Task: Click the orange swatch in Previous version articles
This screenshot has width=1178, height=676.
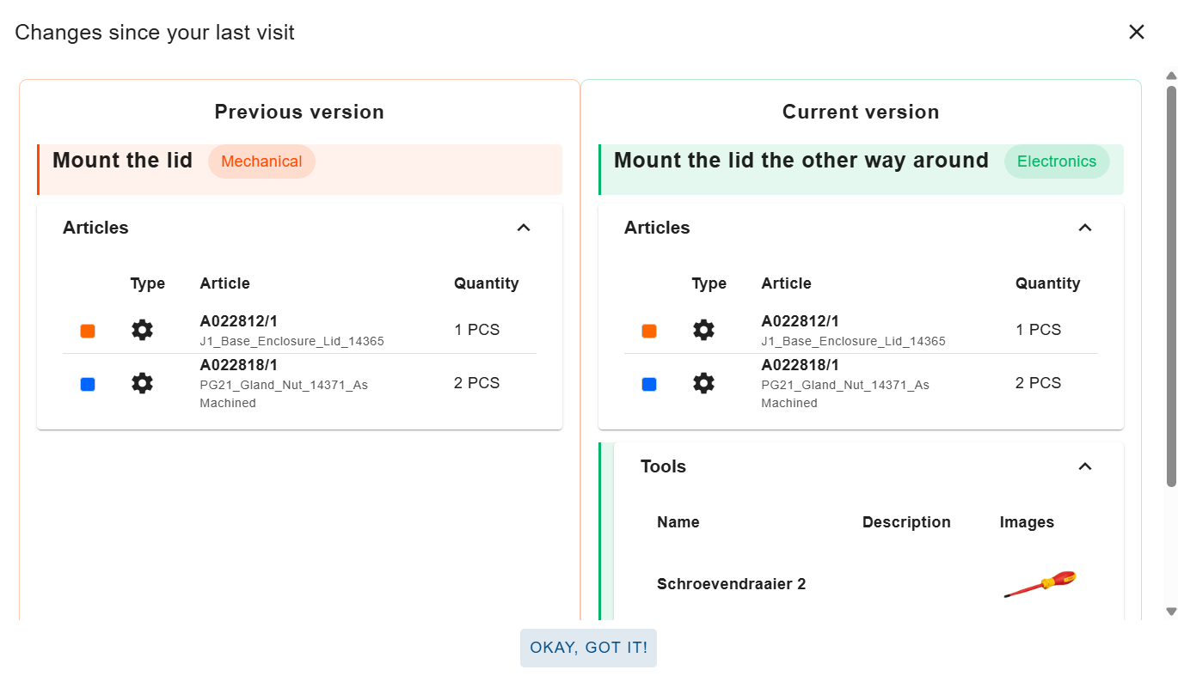Action: point(88,331)
